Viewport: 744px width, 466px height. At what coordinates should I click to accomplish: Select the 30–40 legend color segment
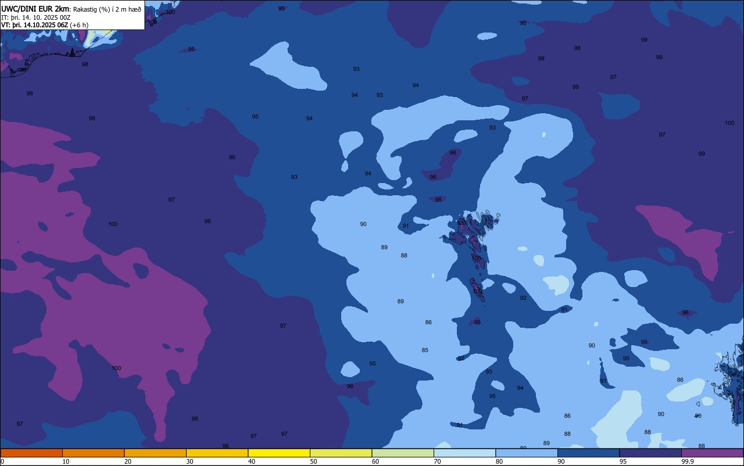click(x=217, y=453)
